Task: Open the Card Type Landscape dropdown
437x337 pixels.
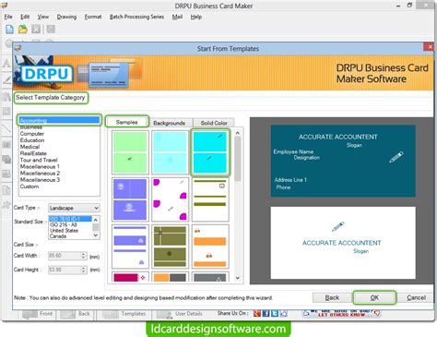Action: pyautogui.click(x=74, y=208)
